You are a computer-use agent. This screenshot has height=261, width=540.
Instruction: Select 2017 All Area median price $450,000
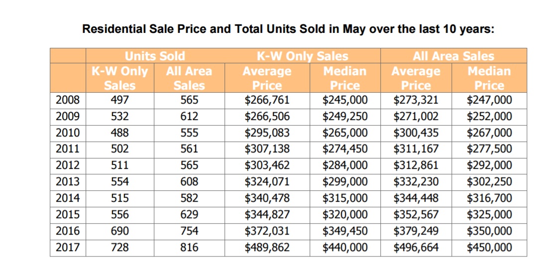(x=489, y=247)
